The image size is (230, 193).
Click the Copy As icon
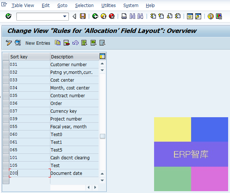pos(57,43)
